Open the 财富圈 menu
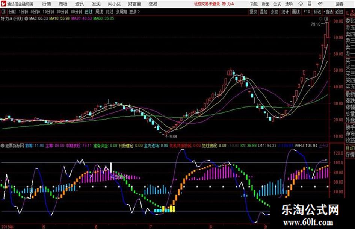This screenshot has height=229, width=355. pos(135,4)
